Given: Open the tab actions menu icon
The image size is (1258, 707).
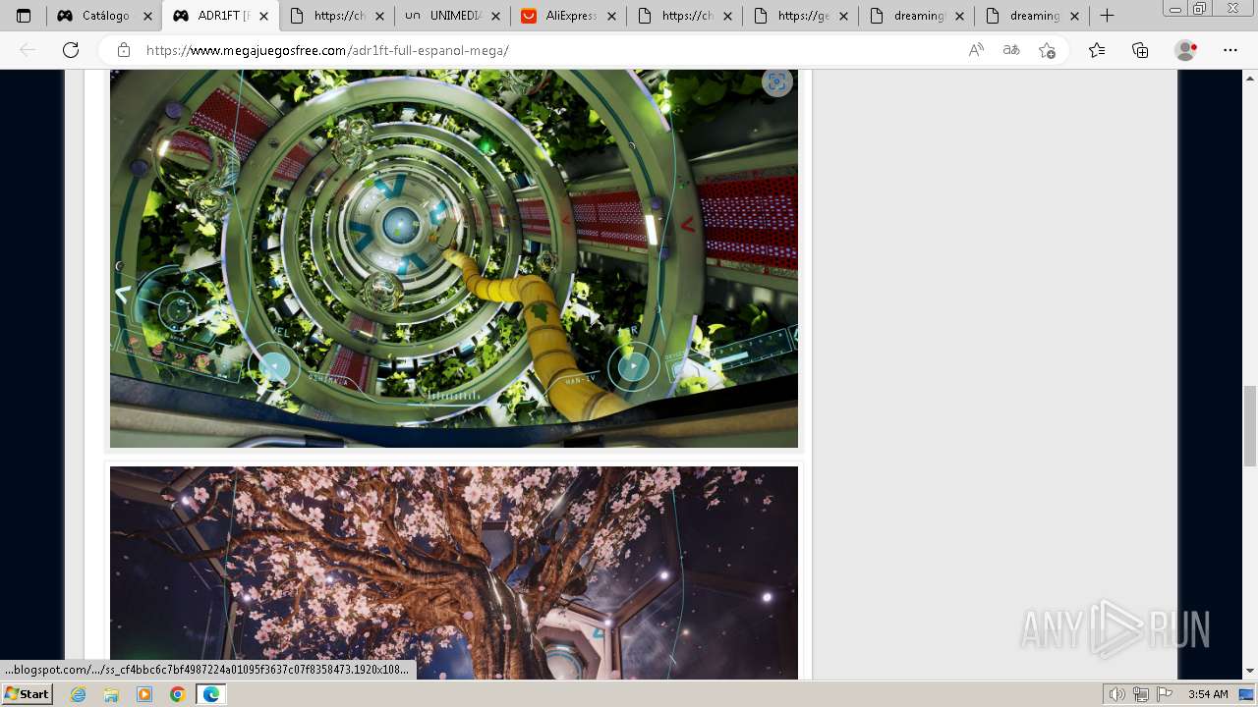Looking at the screenshot, I should (x=24, y=16).
